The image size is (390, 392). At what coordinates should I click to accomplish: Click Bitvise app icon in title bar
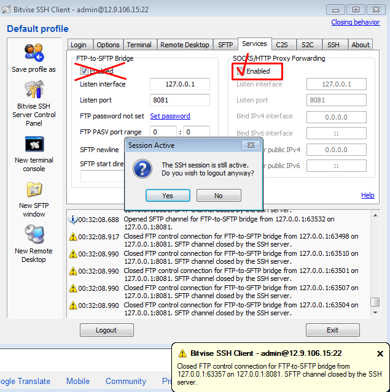pos(6,9)
